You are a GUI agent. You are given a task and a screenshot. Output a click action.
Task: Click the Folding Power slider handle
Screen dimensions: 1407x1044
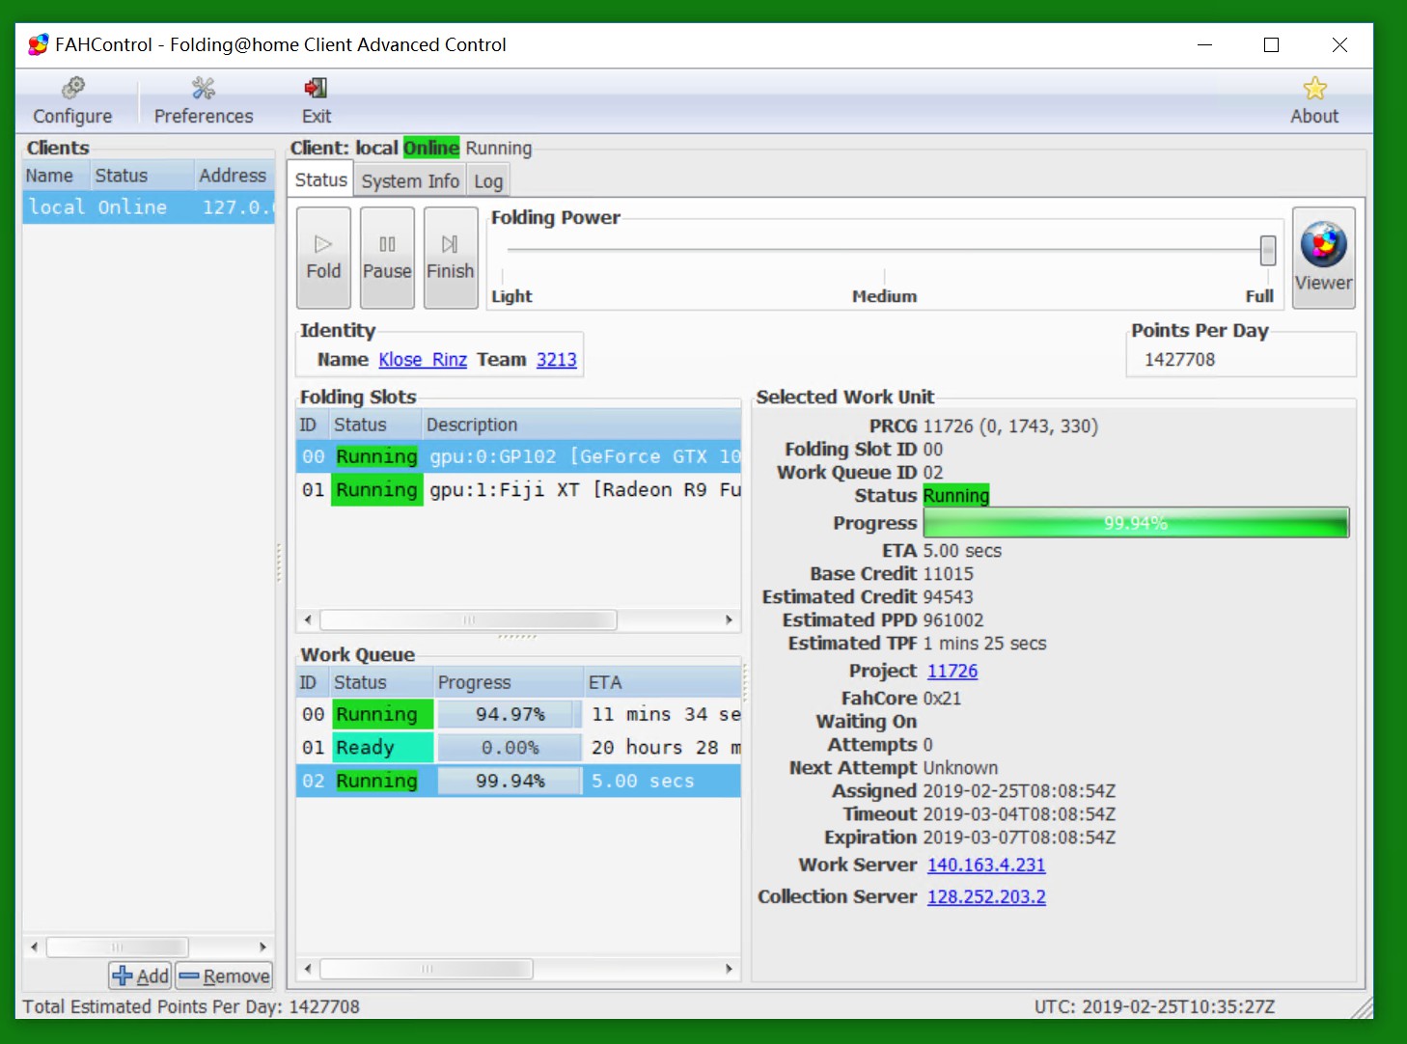pyautogui.click(x=1268, y=251)
